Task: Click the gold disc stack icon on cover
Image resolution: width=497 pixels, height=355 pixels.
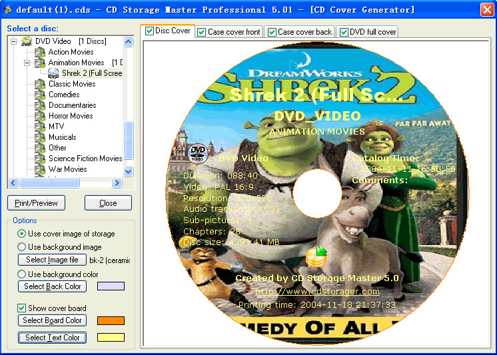Action: coord(316,256)
